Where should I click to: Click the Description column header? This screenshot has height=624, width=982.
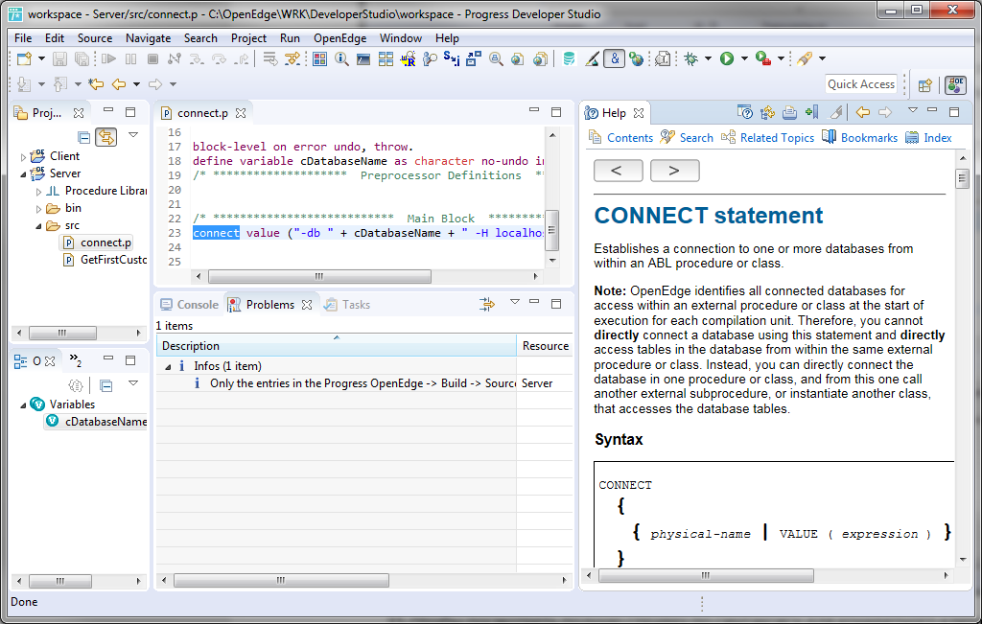click(x=337, y=345)
